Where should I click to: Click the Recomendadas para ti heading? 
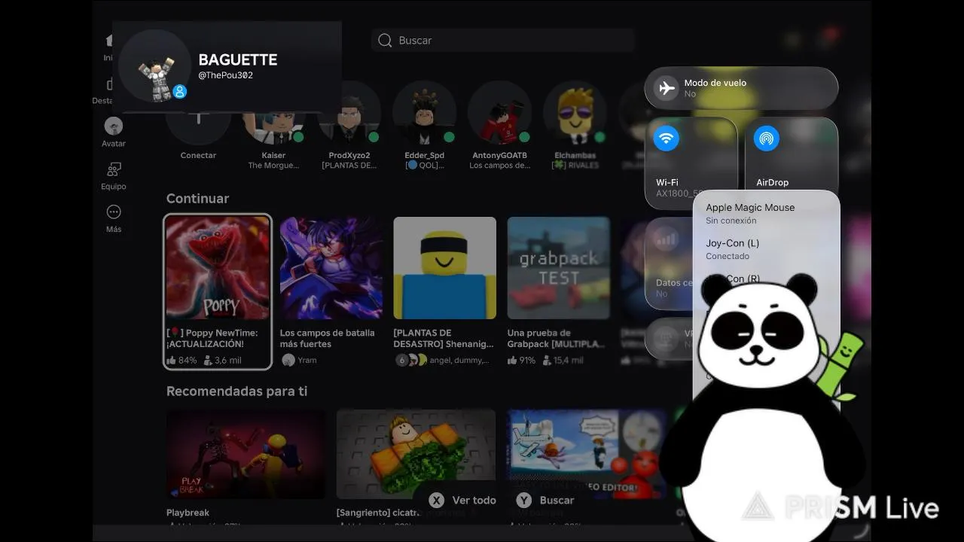tap(236, 391)
